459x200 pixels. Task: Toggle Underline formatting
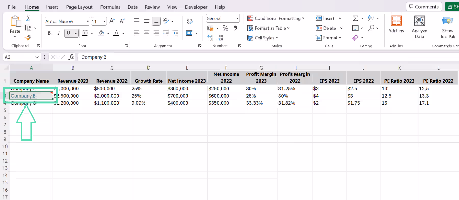68,33
